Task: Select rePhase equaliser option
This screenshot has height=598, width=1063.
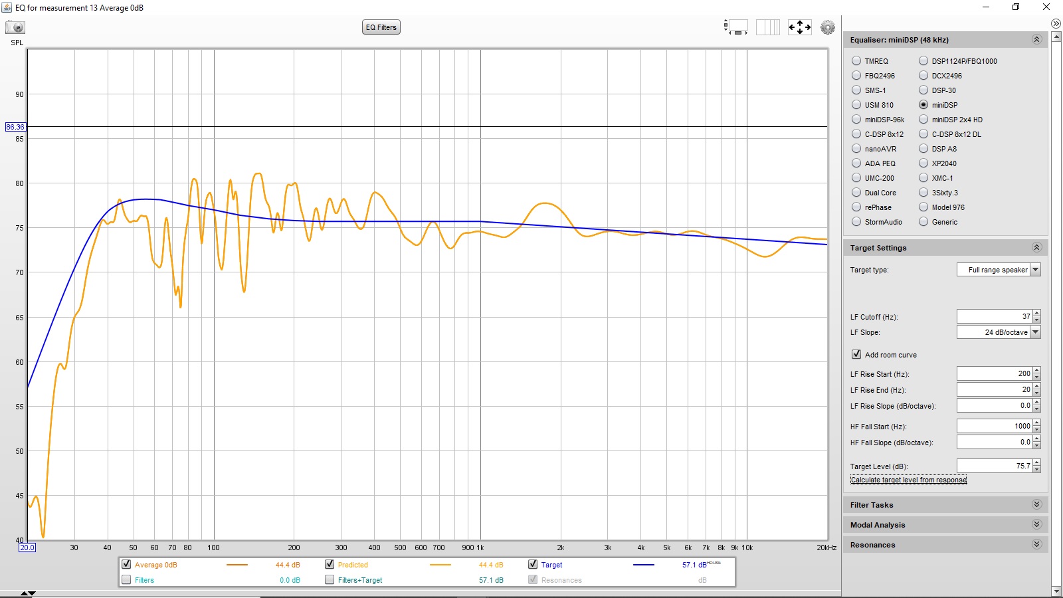Action: click(x=856, y=207)
